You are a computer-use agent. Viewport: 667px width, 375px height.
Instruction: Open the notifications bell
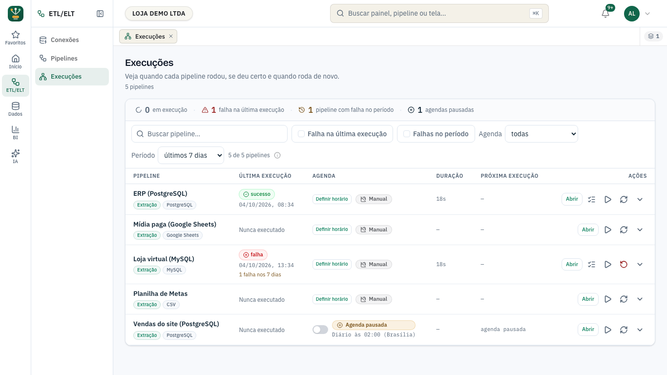605,14
